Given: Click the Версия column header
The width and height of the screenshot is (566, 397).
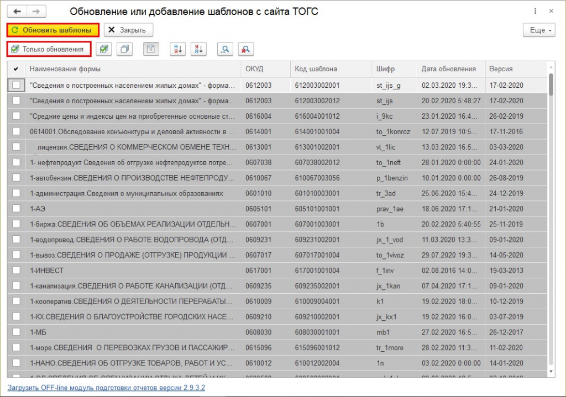Looking at the screenshot, I should tap(516, 69).
